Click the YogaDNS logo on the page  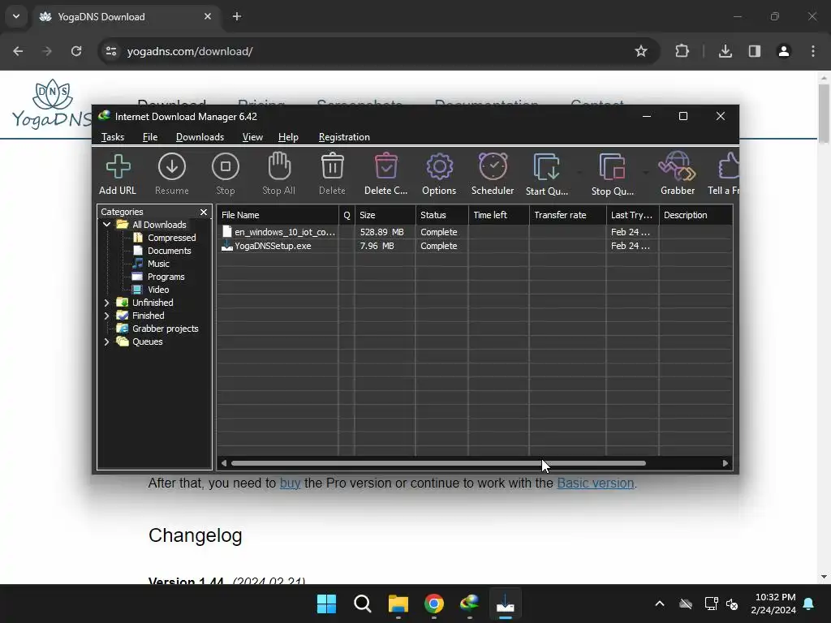(50, 104)
